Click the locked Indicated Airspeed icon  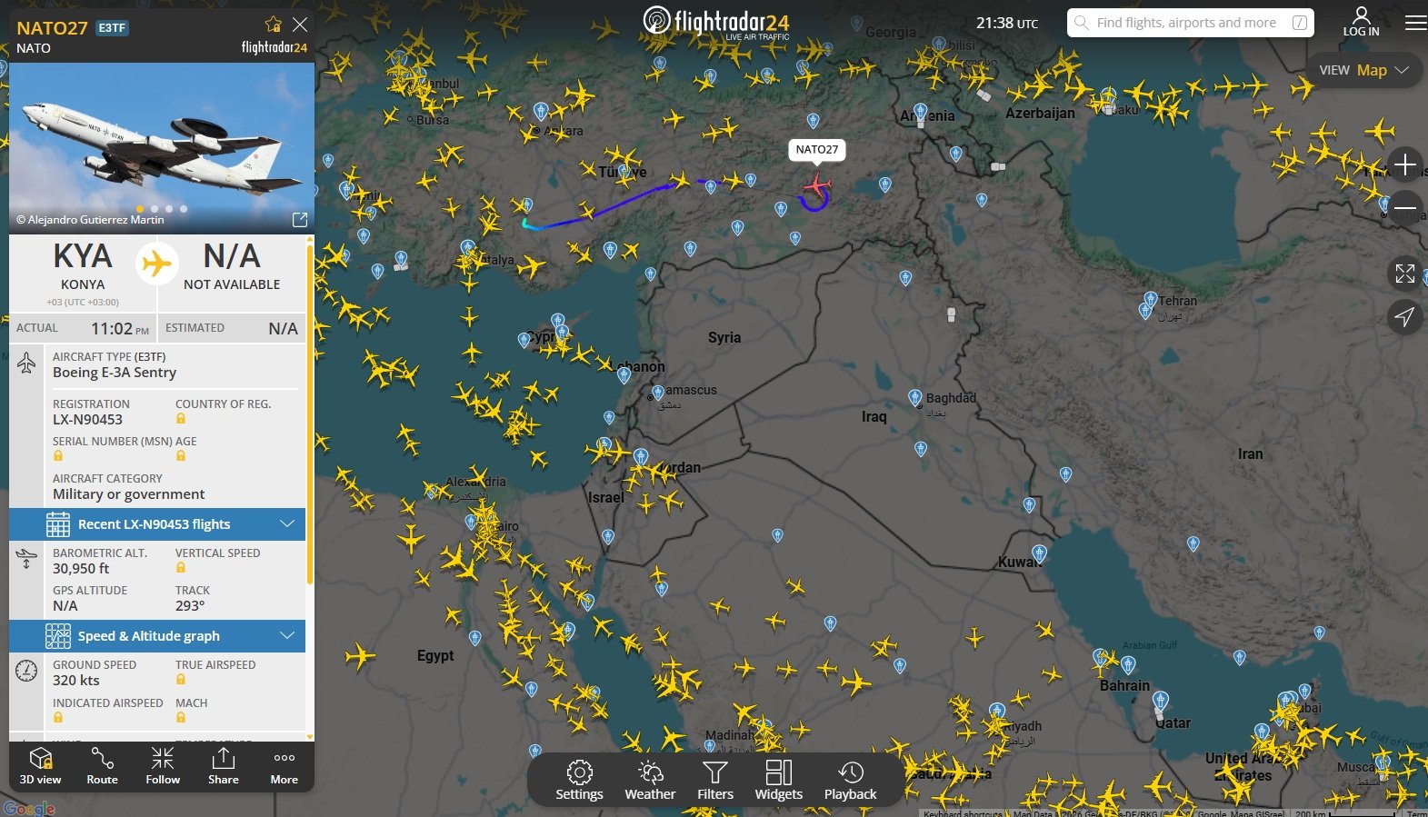pos(58,718)
